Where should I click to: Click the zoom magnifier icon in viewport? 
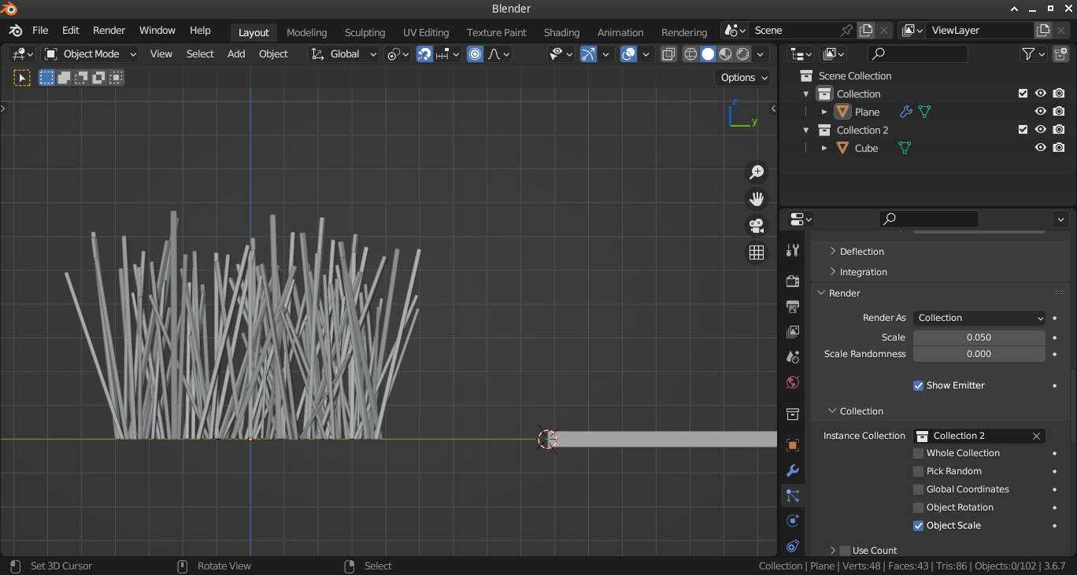point(757,172)
